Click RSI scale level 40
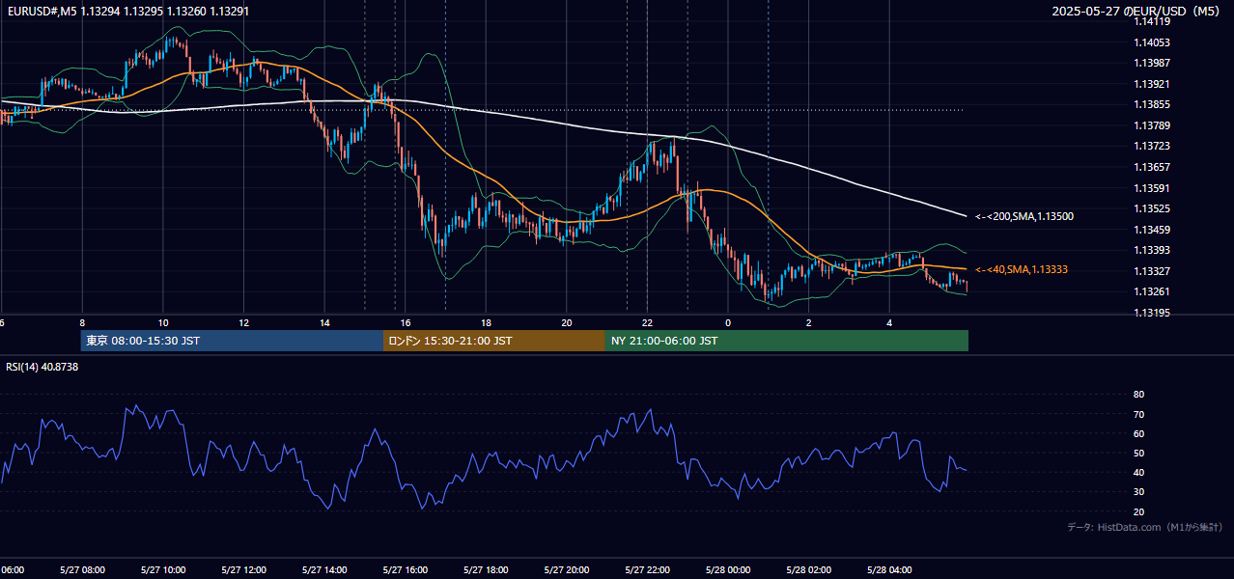The width and height of the screenshot is (1234, 579). click(x=1138, y=472)
